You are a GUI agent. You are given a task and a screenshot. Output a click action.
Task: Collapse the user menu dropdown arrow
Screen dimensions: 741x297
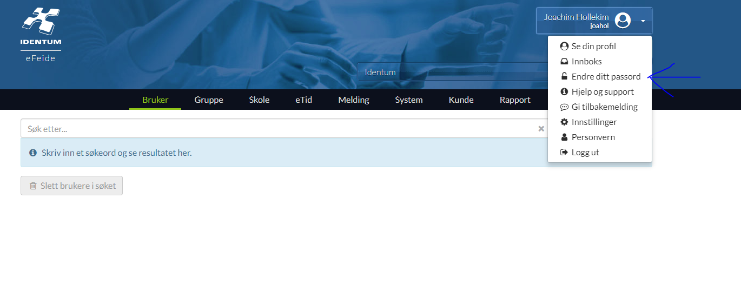643,21
